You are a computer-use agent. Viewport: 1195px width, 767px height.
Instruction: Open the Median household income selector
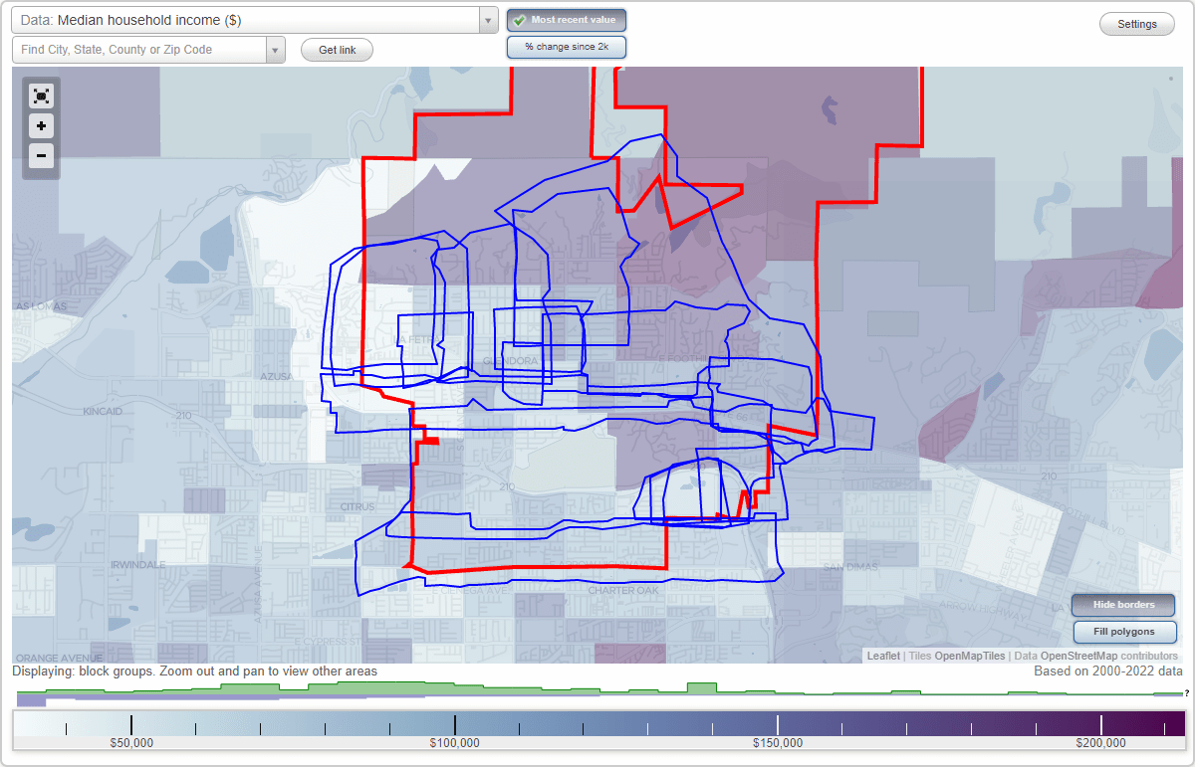tap(249, 20)
